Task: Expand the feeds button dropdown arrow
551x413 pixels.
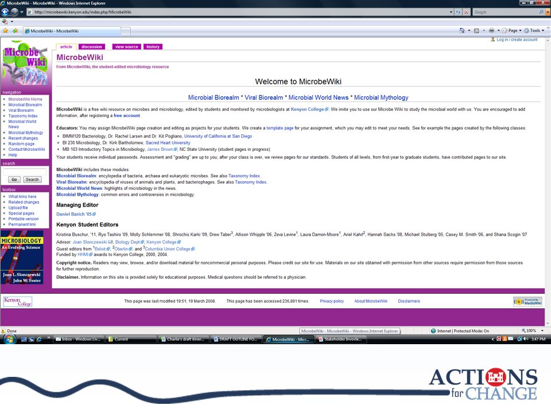Action: coord(483,30)
